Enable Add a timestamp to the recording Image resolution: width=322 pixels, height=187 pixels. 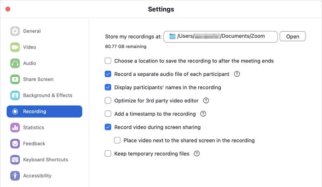(108, 114)
